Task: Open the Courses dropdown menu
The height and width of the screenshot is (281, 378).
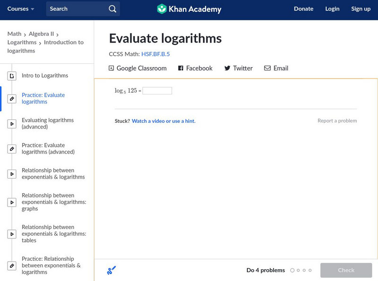Action: point(21,9)
